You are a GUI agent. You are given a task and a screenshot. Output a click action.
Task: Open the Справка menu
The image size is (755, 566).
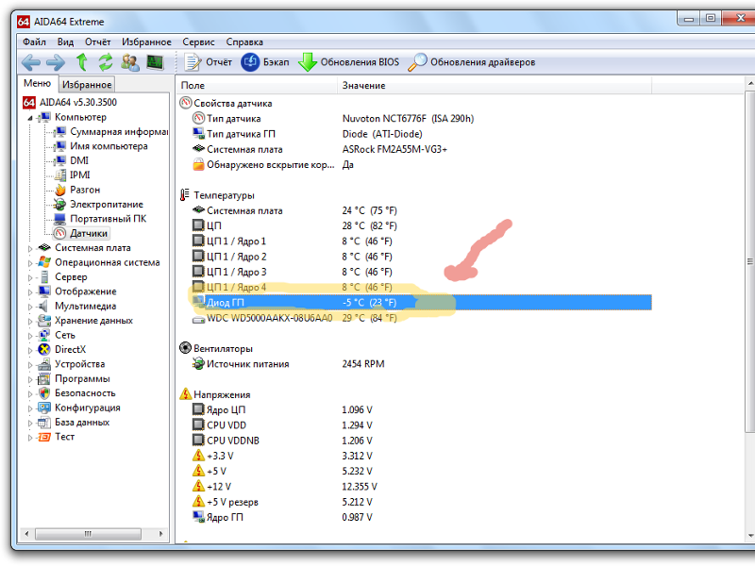click(244, 42)
